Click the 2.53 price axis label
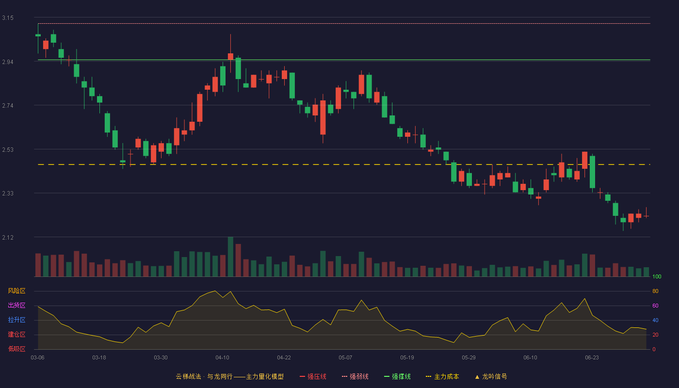The image size is (679, 388). click(x=8, y=150)
